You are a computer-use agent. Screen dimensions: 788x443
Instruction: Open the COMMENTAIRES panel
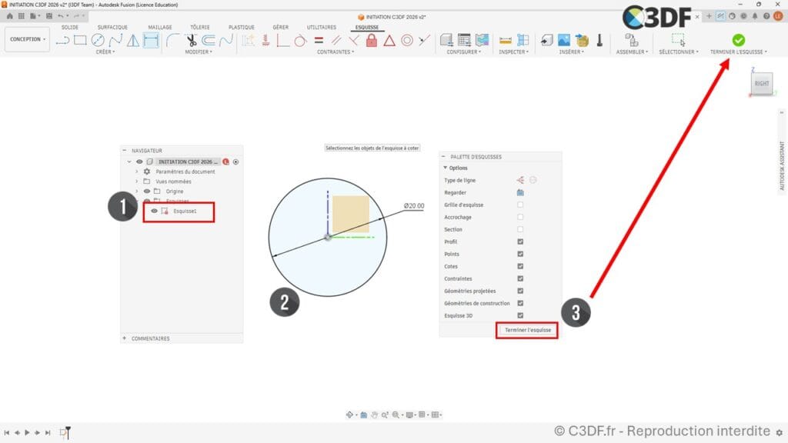(151, 337)
